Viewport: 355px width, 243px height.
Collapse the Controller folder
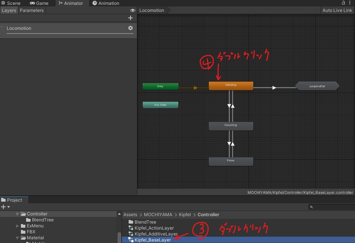click(17, 214)
